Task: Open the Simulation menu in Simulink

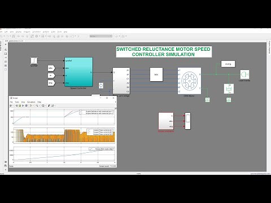Action: (x=37, y=32)
